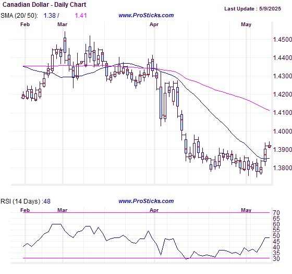The width and height of the screenshot is (292, 274).
Task: Click the 1.4200 price axis label
Action: (x=282, y=94)
